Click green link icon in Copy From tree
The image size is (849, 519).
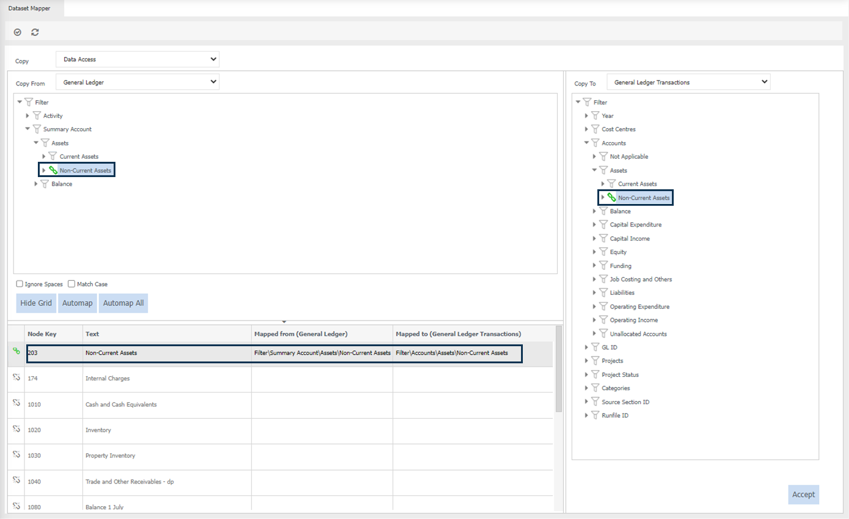pos(53,170)
